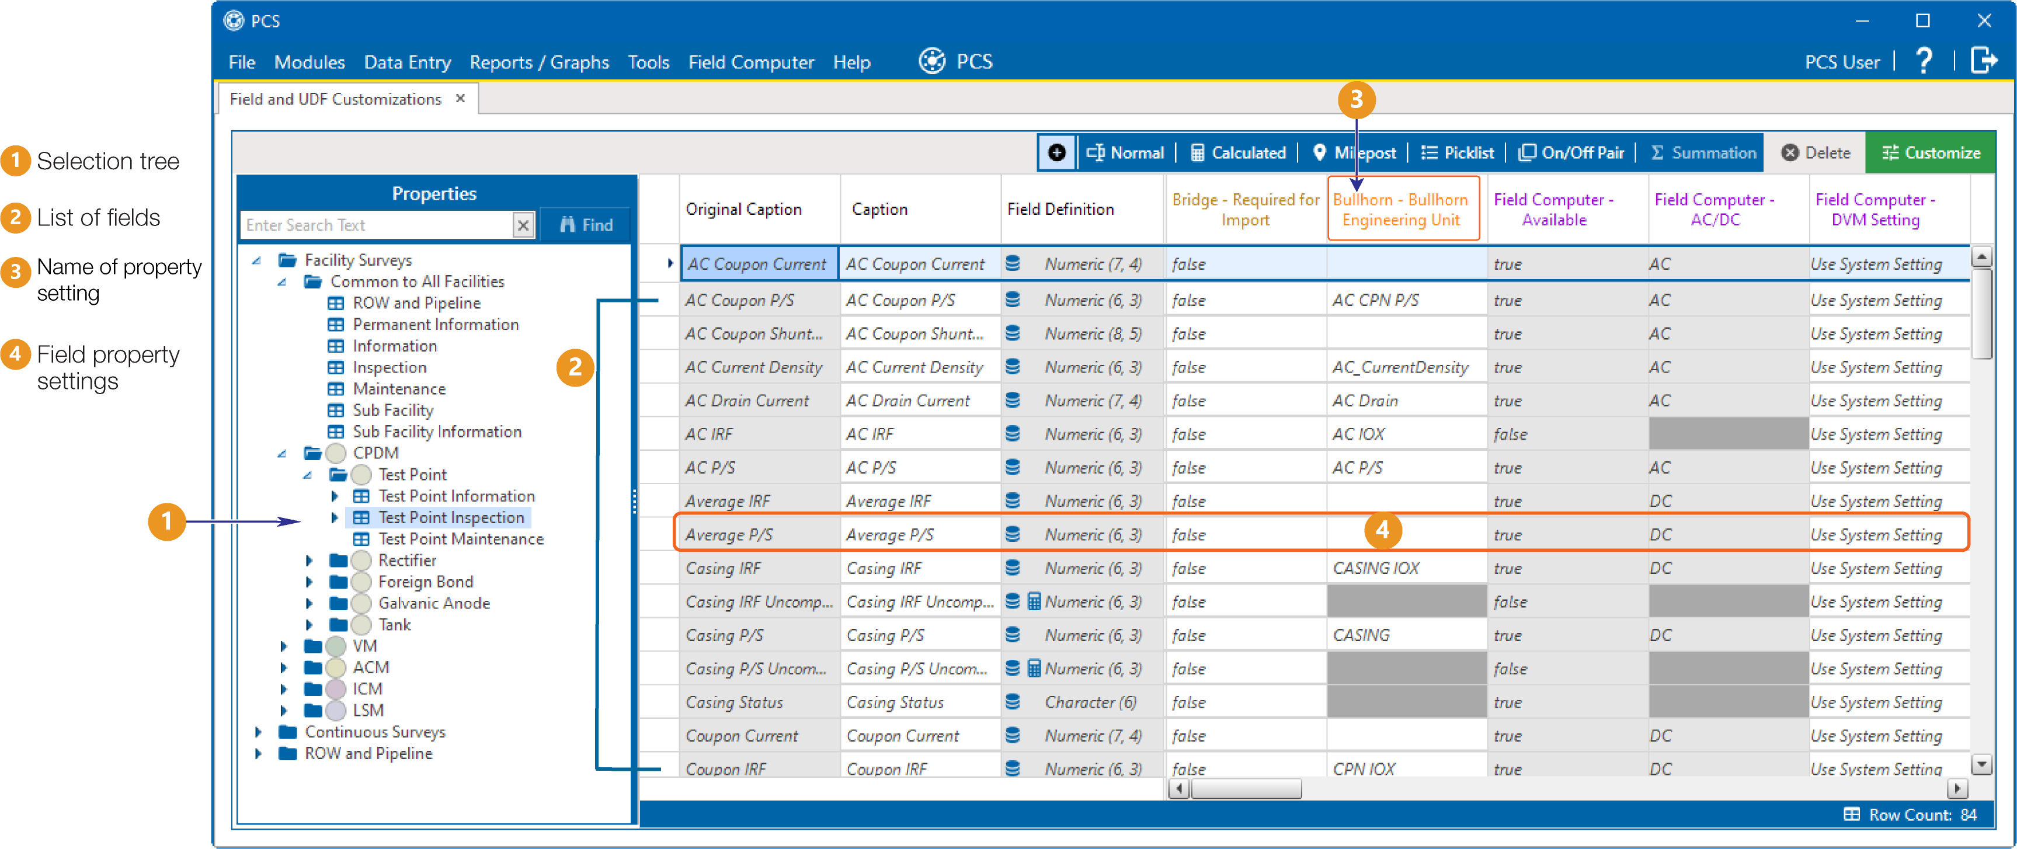Clear the search box with the X icon

523,225
